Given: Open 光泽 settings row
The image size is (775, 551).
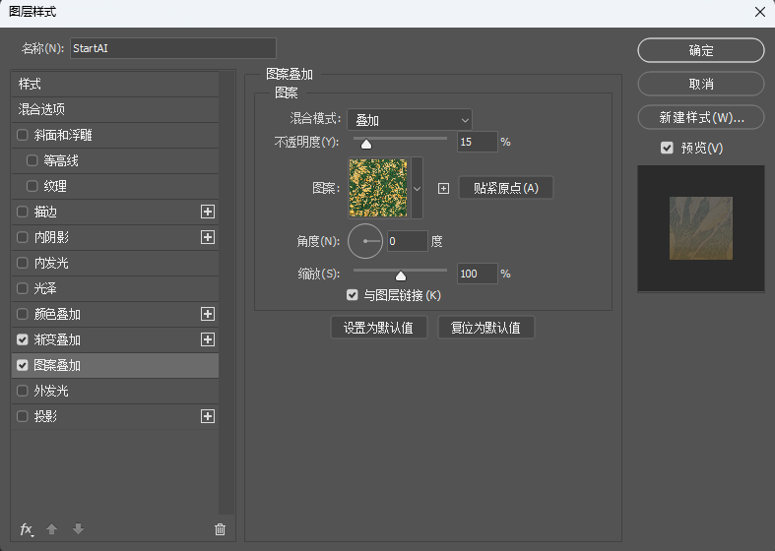Looking at the screenshot, I should 114,288.
